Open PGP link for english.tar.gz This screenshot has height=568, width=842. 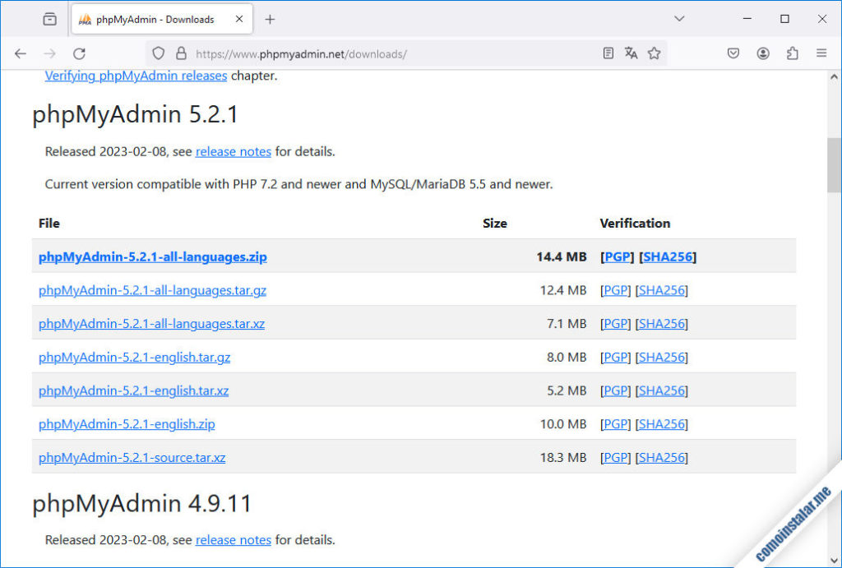615,357
